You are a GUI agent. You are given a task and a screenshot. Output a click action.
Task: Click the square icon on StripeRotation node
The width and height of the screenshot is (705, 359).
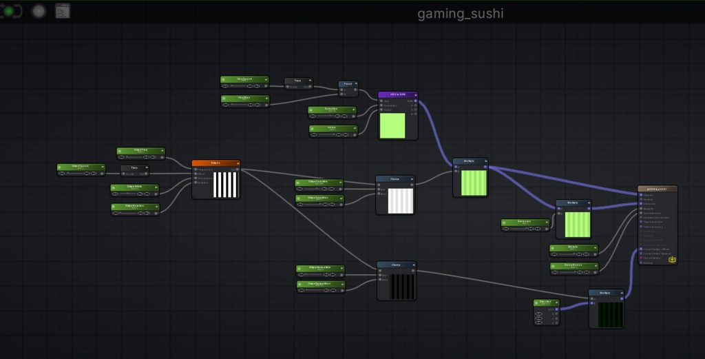point(114,207)
